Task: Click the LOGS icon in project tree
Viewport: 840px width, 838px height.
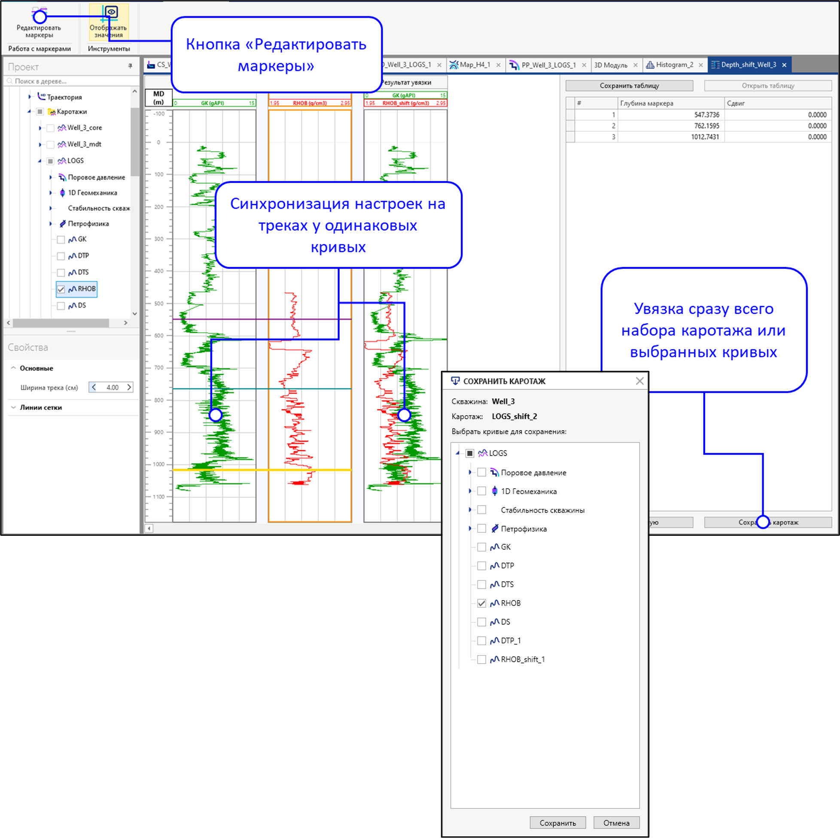Action: (x=62, y=161)
